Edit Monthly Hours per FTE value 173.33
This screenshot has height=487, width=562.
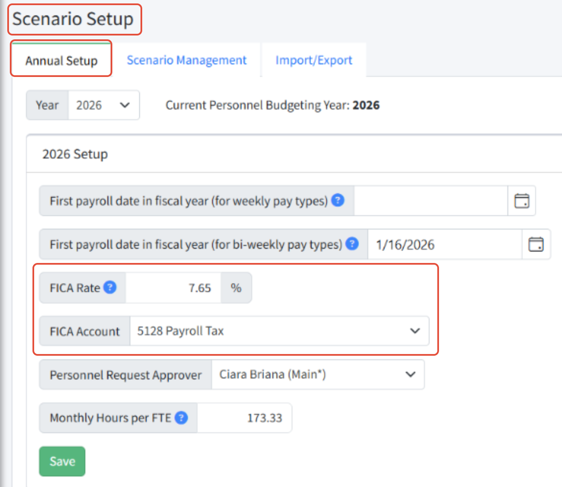[x=244, y=418]
